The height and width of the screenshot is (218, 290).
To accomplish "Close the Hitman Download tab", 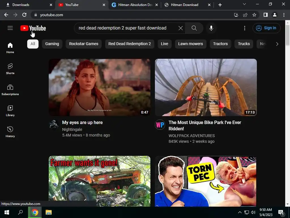I will (209, 5).
